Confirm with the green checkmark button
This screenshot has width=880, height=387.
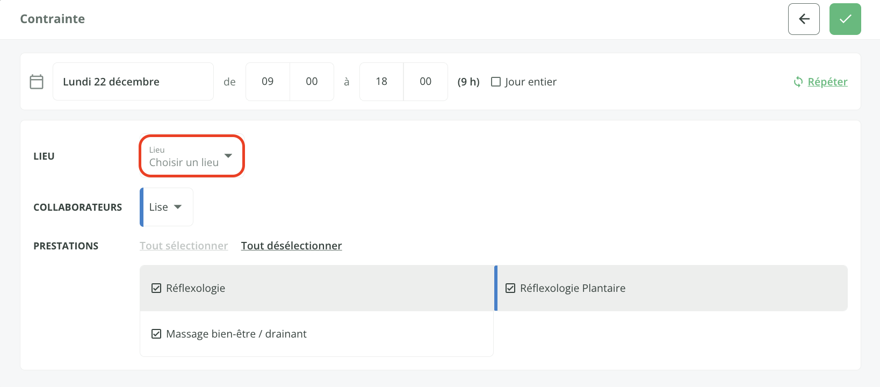point(845,19)
